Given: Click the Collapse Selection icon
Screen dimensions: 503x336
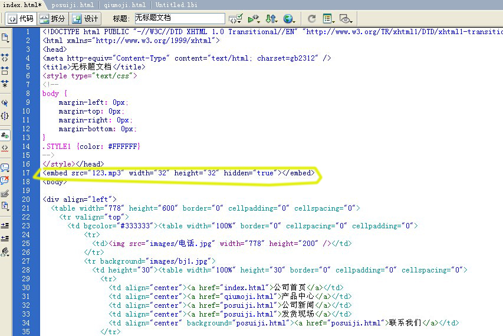Looking at the screenshot, I should click(5, 71).
